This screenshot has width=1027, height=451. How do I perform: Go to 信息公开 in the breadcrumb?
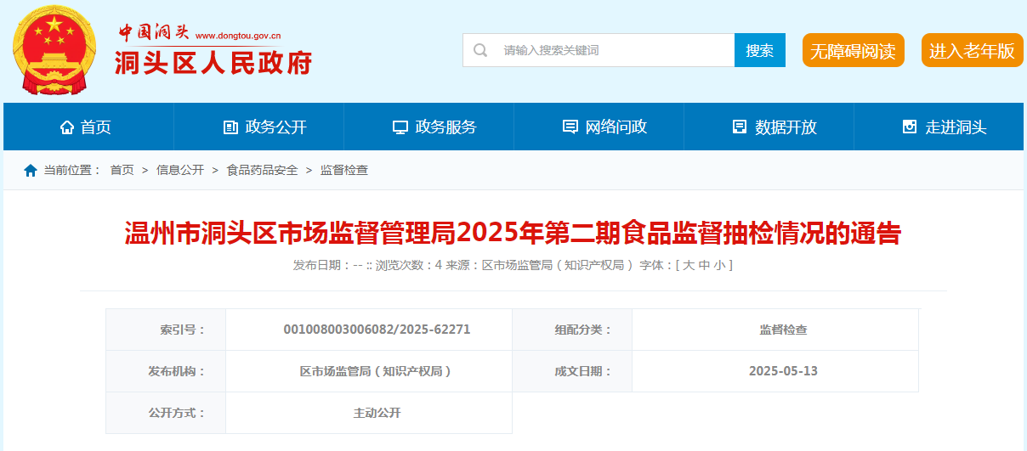point(180,170)
